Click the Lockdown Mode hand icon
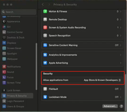 coord(45,97)
